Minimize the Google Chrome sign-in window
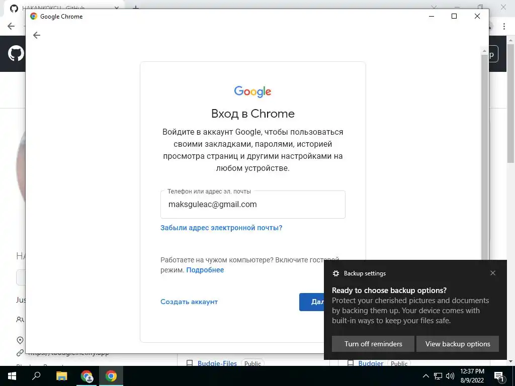 click(432, 16)
